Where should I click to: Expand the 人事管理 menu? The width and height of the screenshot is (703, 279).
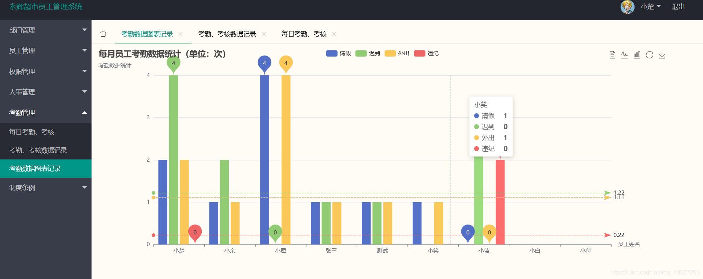tap(46, 92)
